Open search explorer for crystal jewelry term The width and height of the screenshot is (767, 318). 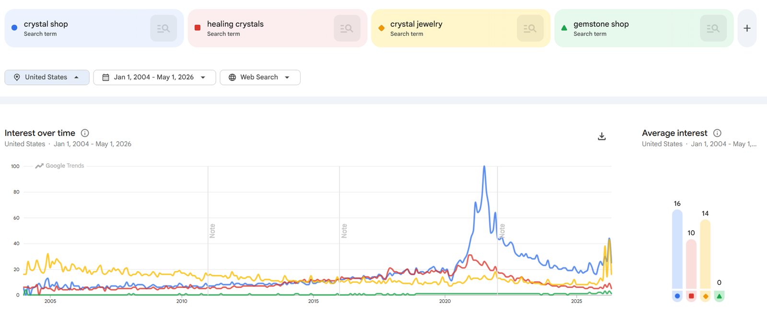530,28
